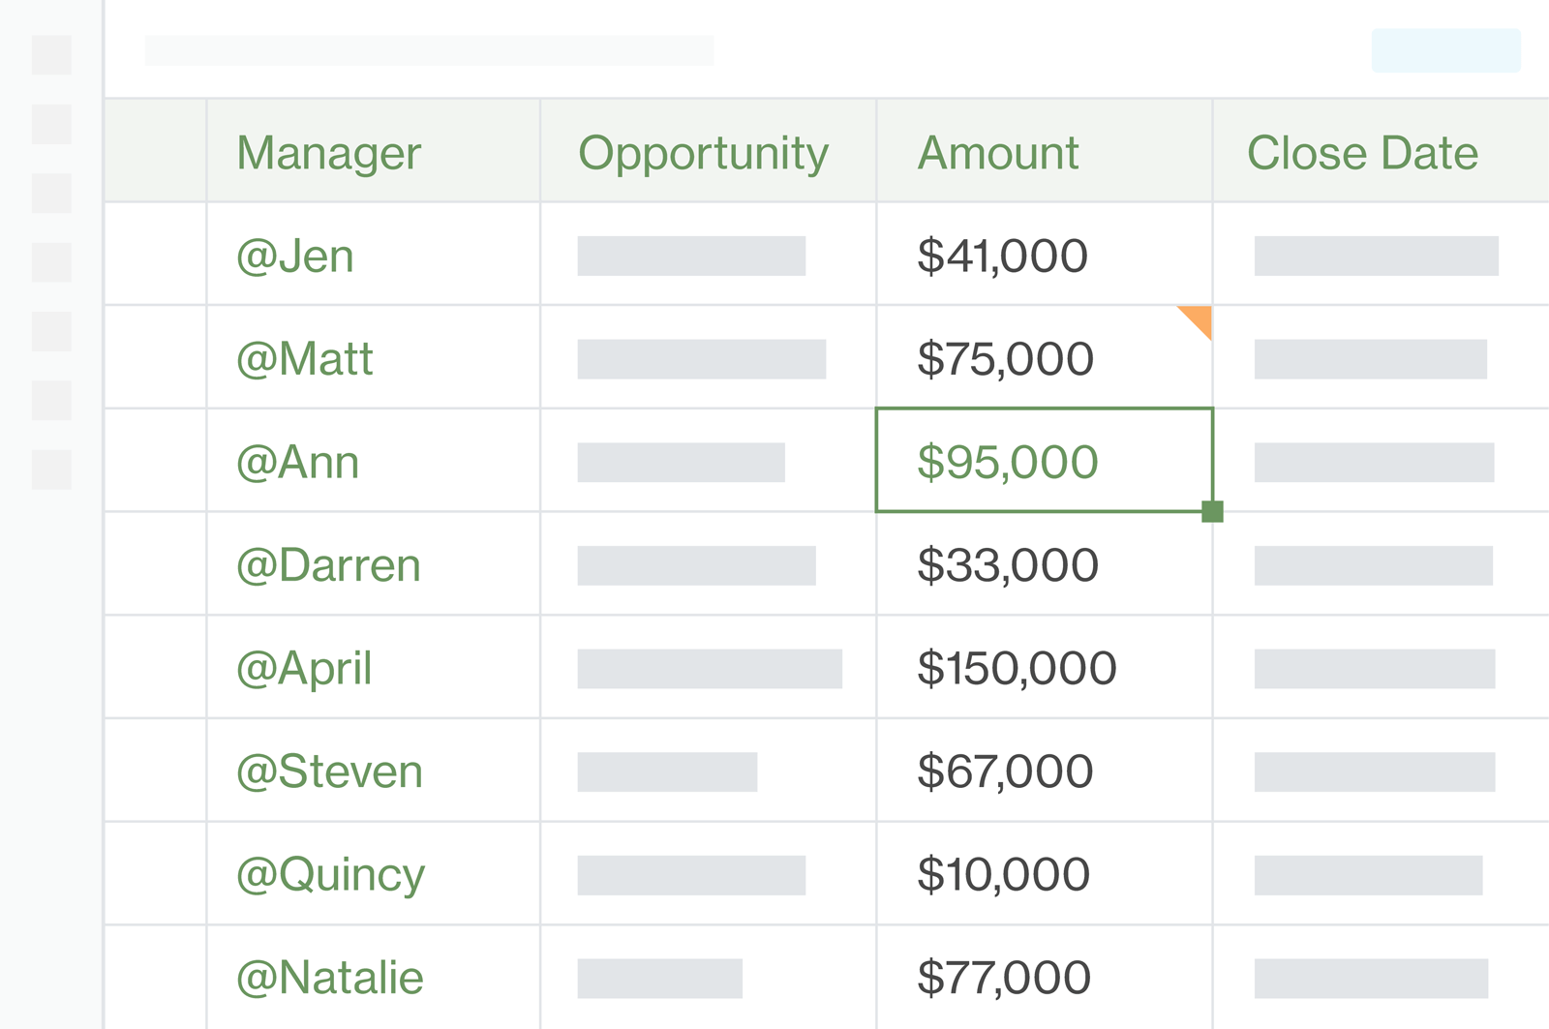Select the second icon in the left sidebar

tap(53, 123)
